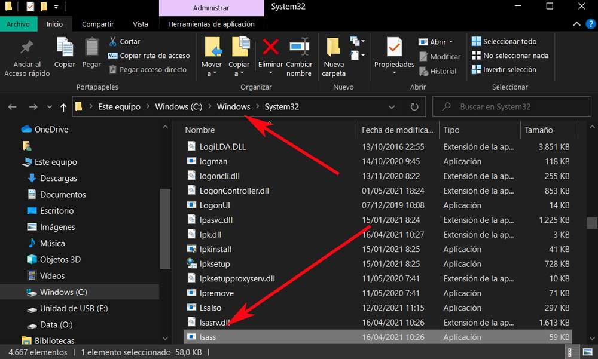
Task: Open the Copiar a menu
Action: (239, 57)
